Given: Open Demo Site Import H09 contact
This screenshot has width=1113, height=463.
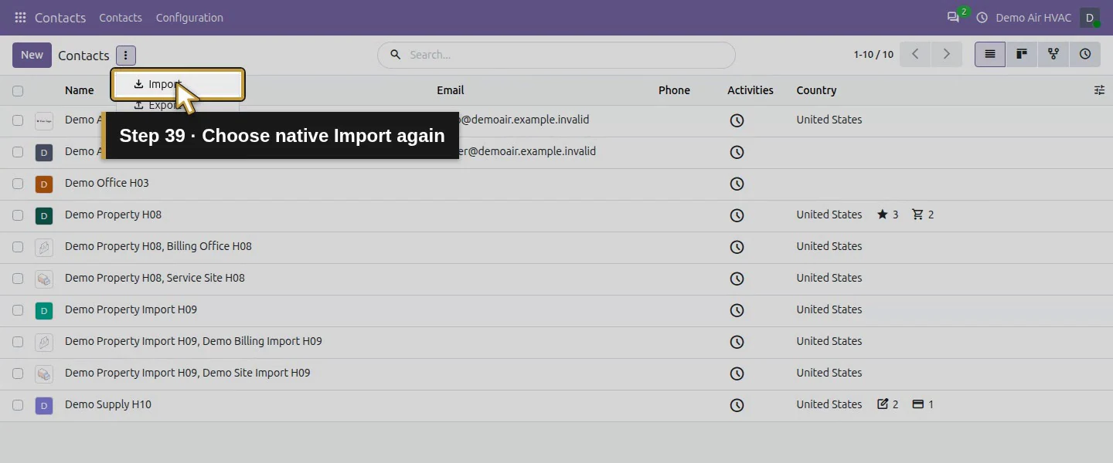Looking at the screenshot, I should [187, 373].
